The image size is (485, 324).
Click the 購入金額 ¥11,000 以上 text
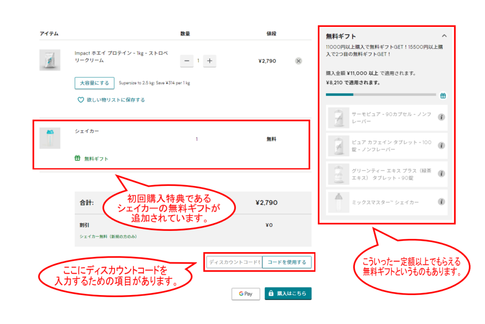[x=371, y=73]
